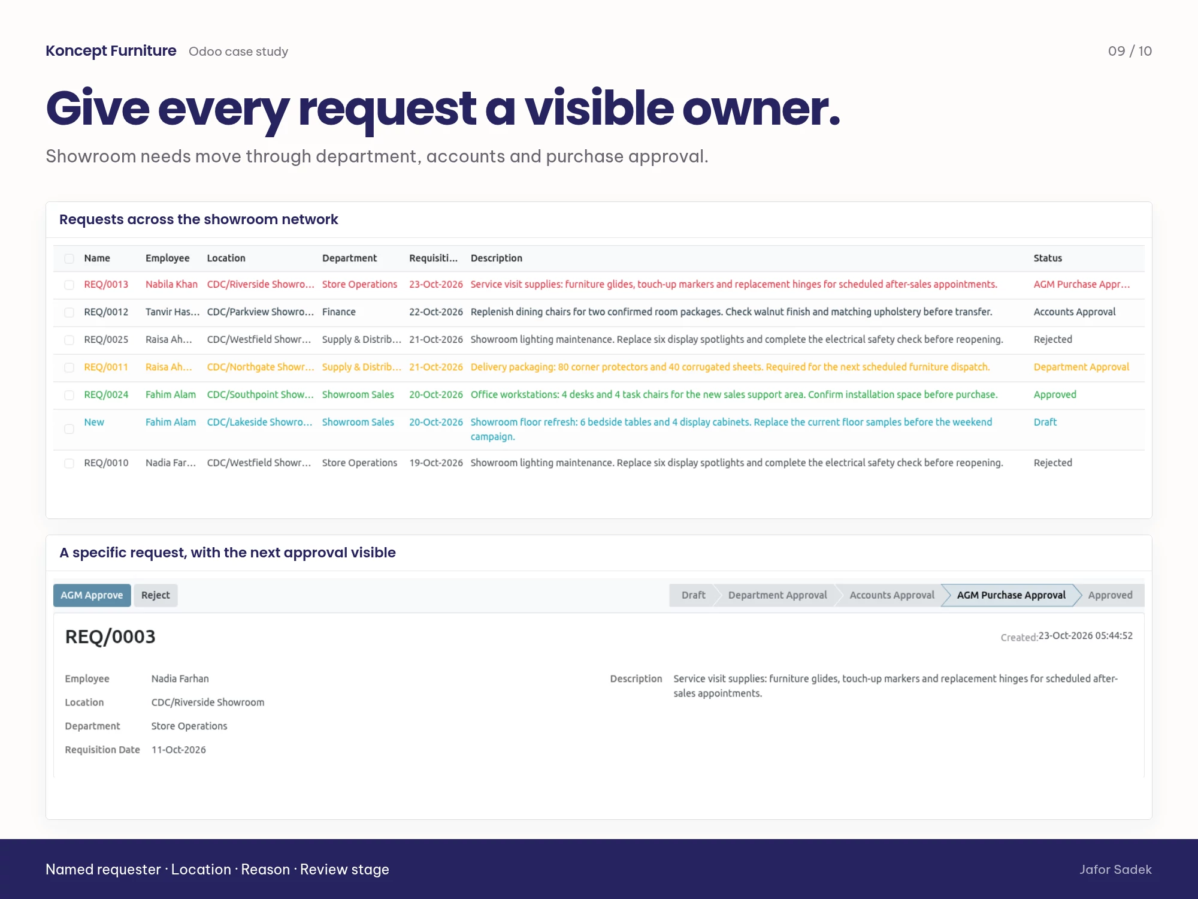Sort by the Requisiti... date column header
This screenshot has height=899, width=1198.
pyautogui.click(x=434, y=258)
